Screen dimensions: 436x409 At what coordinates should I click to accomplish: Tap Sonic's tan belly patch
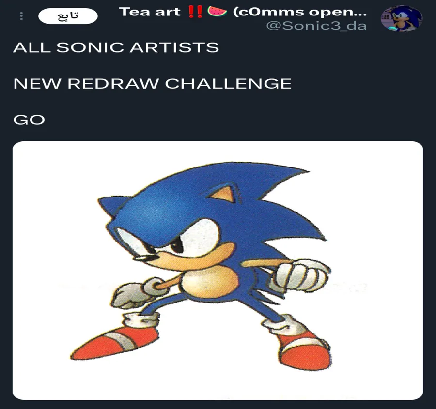point(210,281)
